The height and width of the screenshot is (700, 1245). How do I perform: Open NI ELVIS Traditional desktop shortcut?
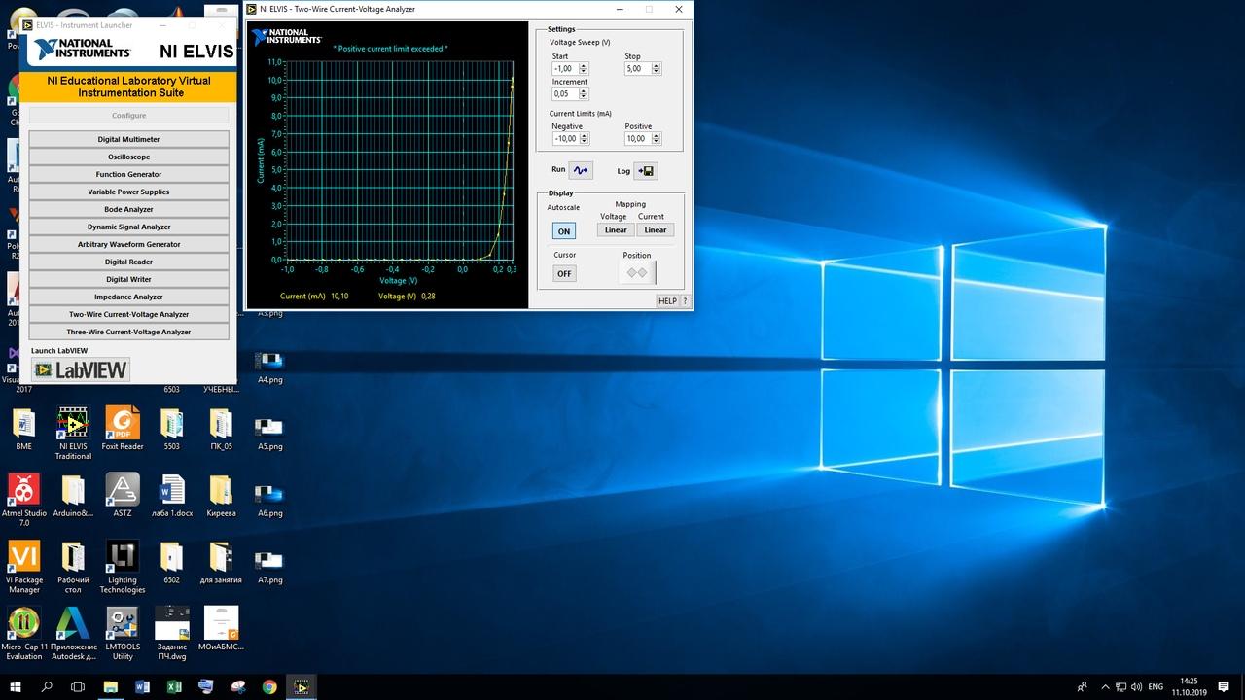73,434
